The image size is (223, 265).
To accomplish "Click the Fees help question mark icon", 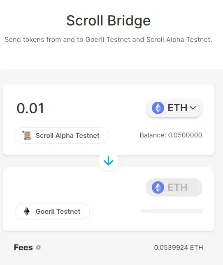I will click(x=38, y=247).
